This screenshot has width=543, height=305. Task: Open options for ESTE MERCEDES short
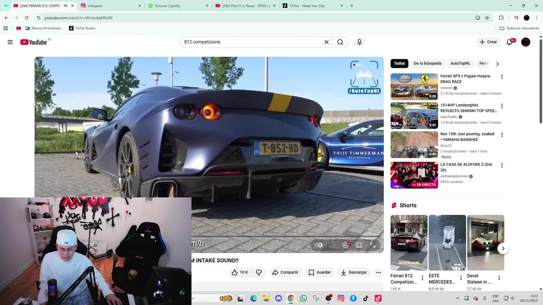coord(461,278)
